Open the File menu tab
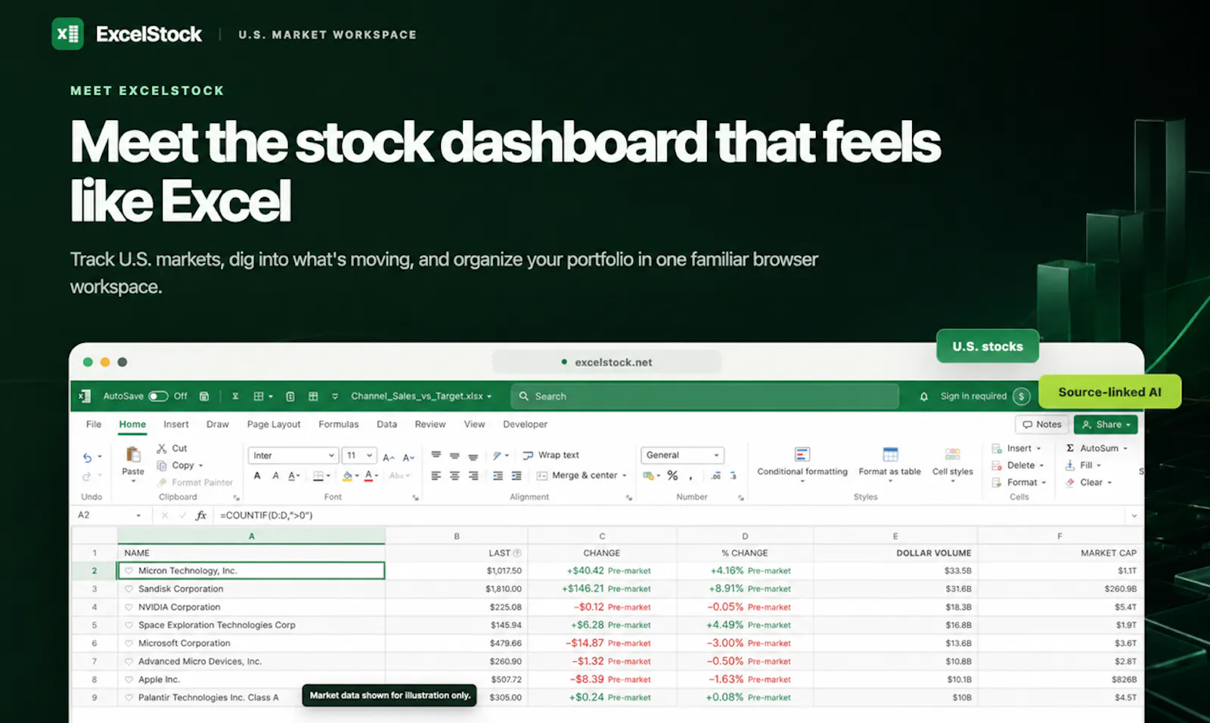 click(x=94, y=424)
